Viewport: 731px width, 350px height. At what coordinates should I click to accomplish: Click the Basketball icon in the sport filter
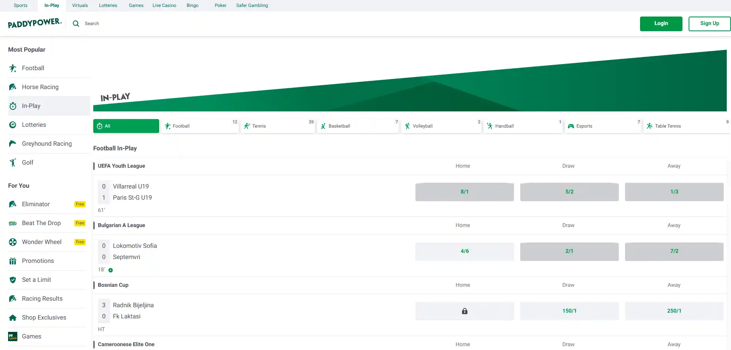pyautogui.click(x=323, y=126)
